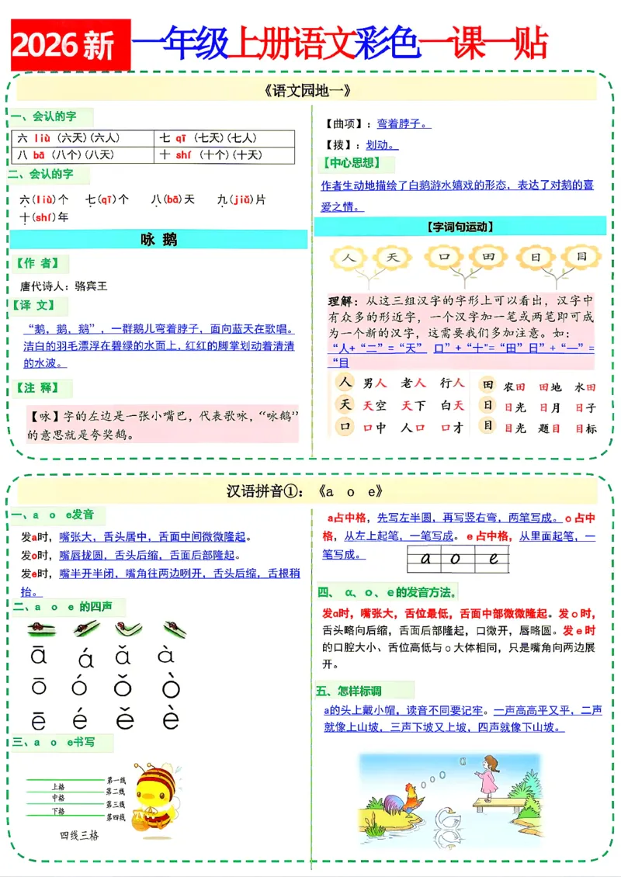Click the word 农田
Viewport: 621px width, 877px height.
pos(514,387)
